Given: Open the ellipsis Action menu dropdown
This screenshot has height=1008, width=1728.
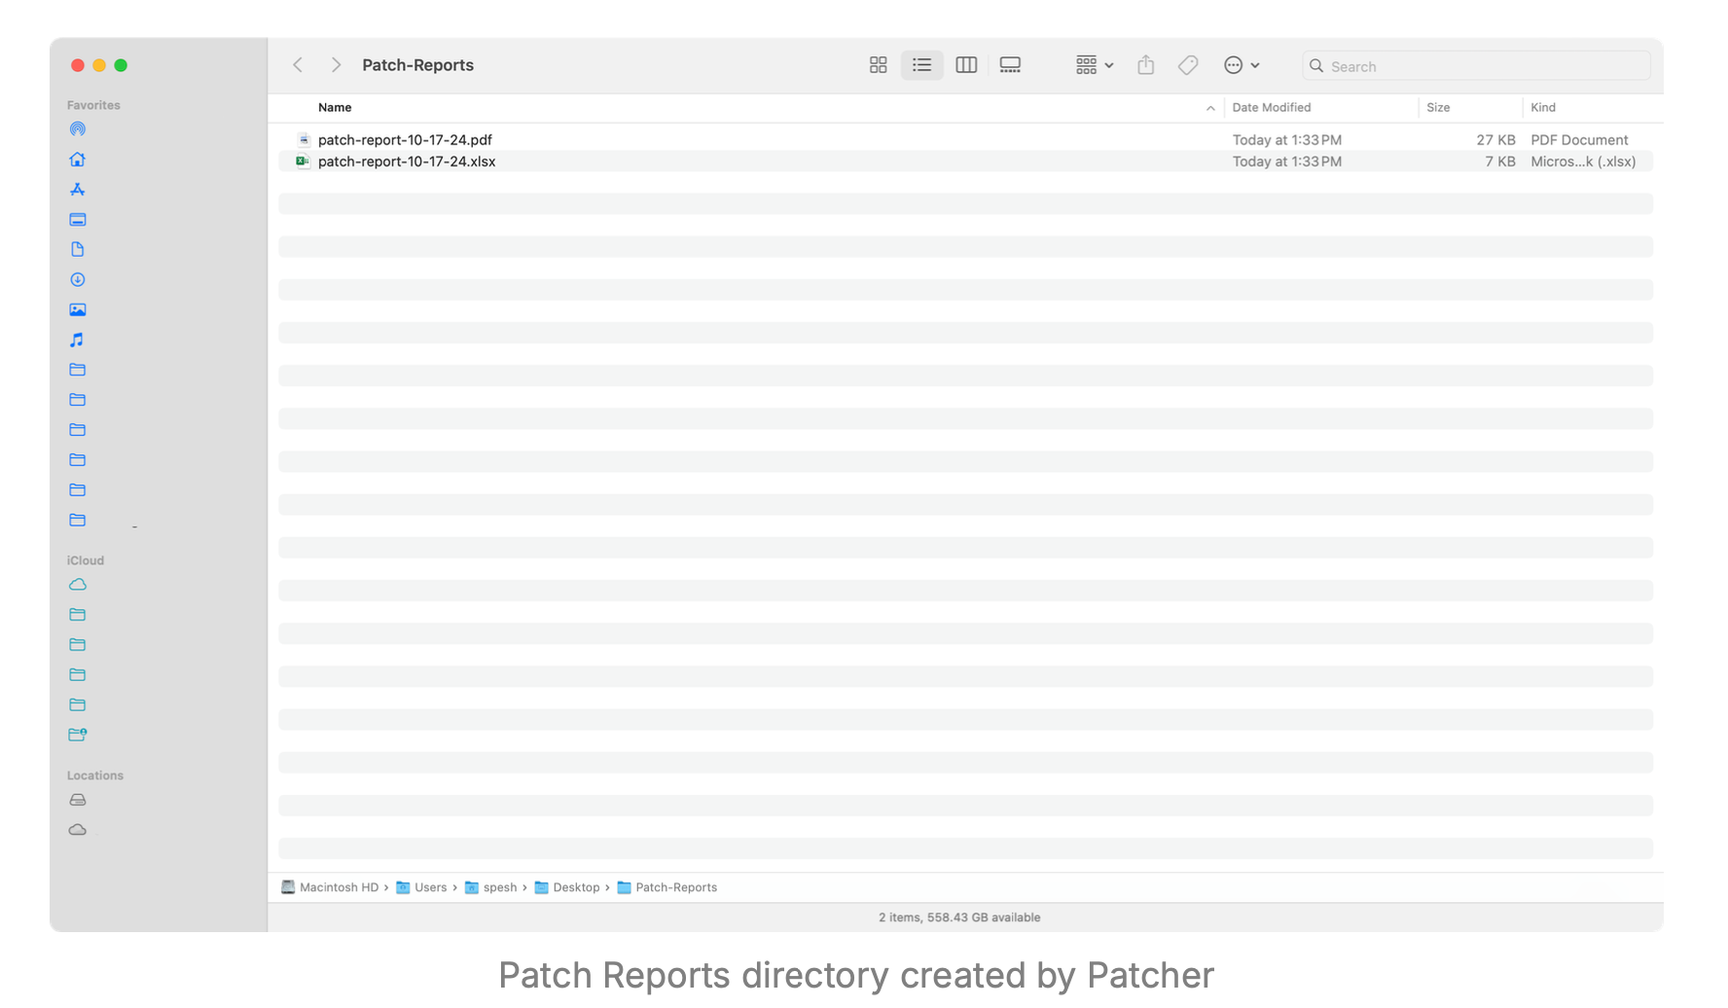Looking at the screenshot, I should point(1242,65).
